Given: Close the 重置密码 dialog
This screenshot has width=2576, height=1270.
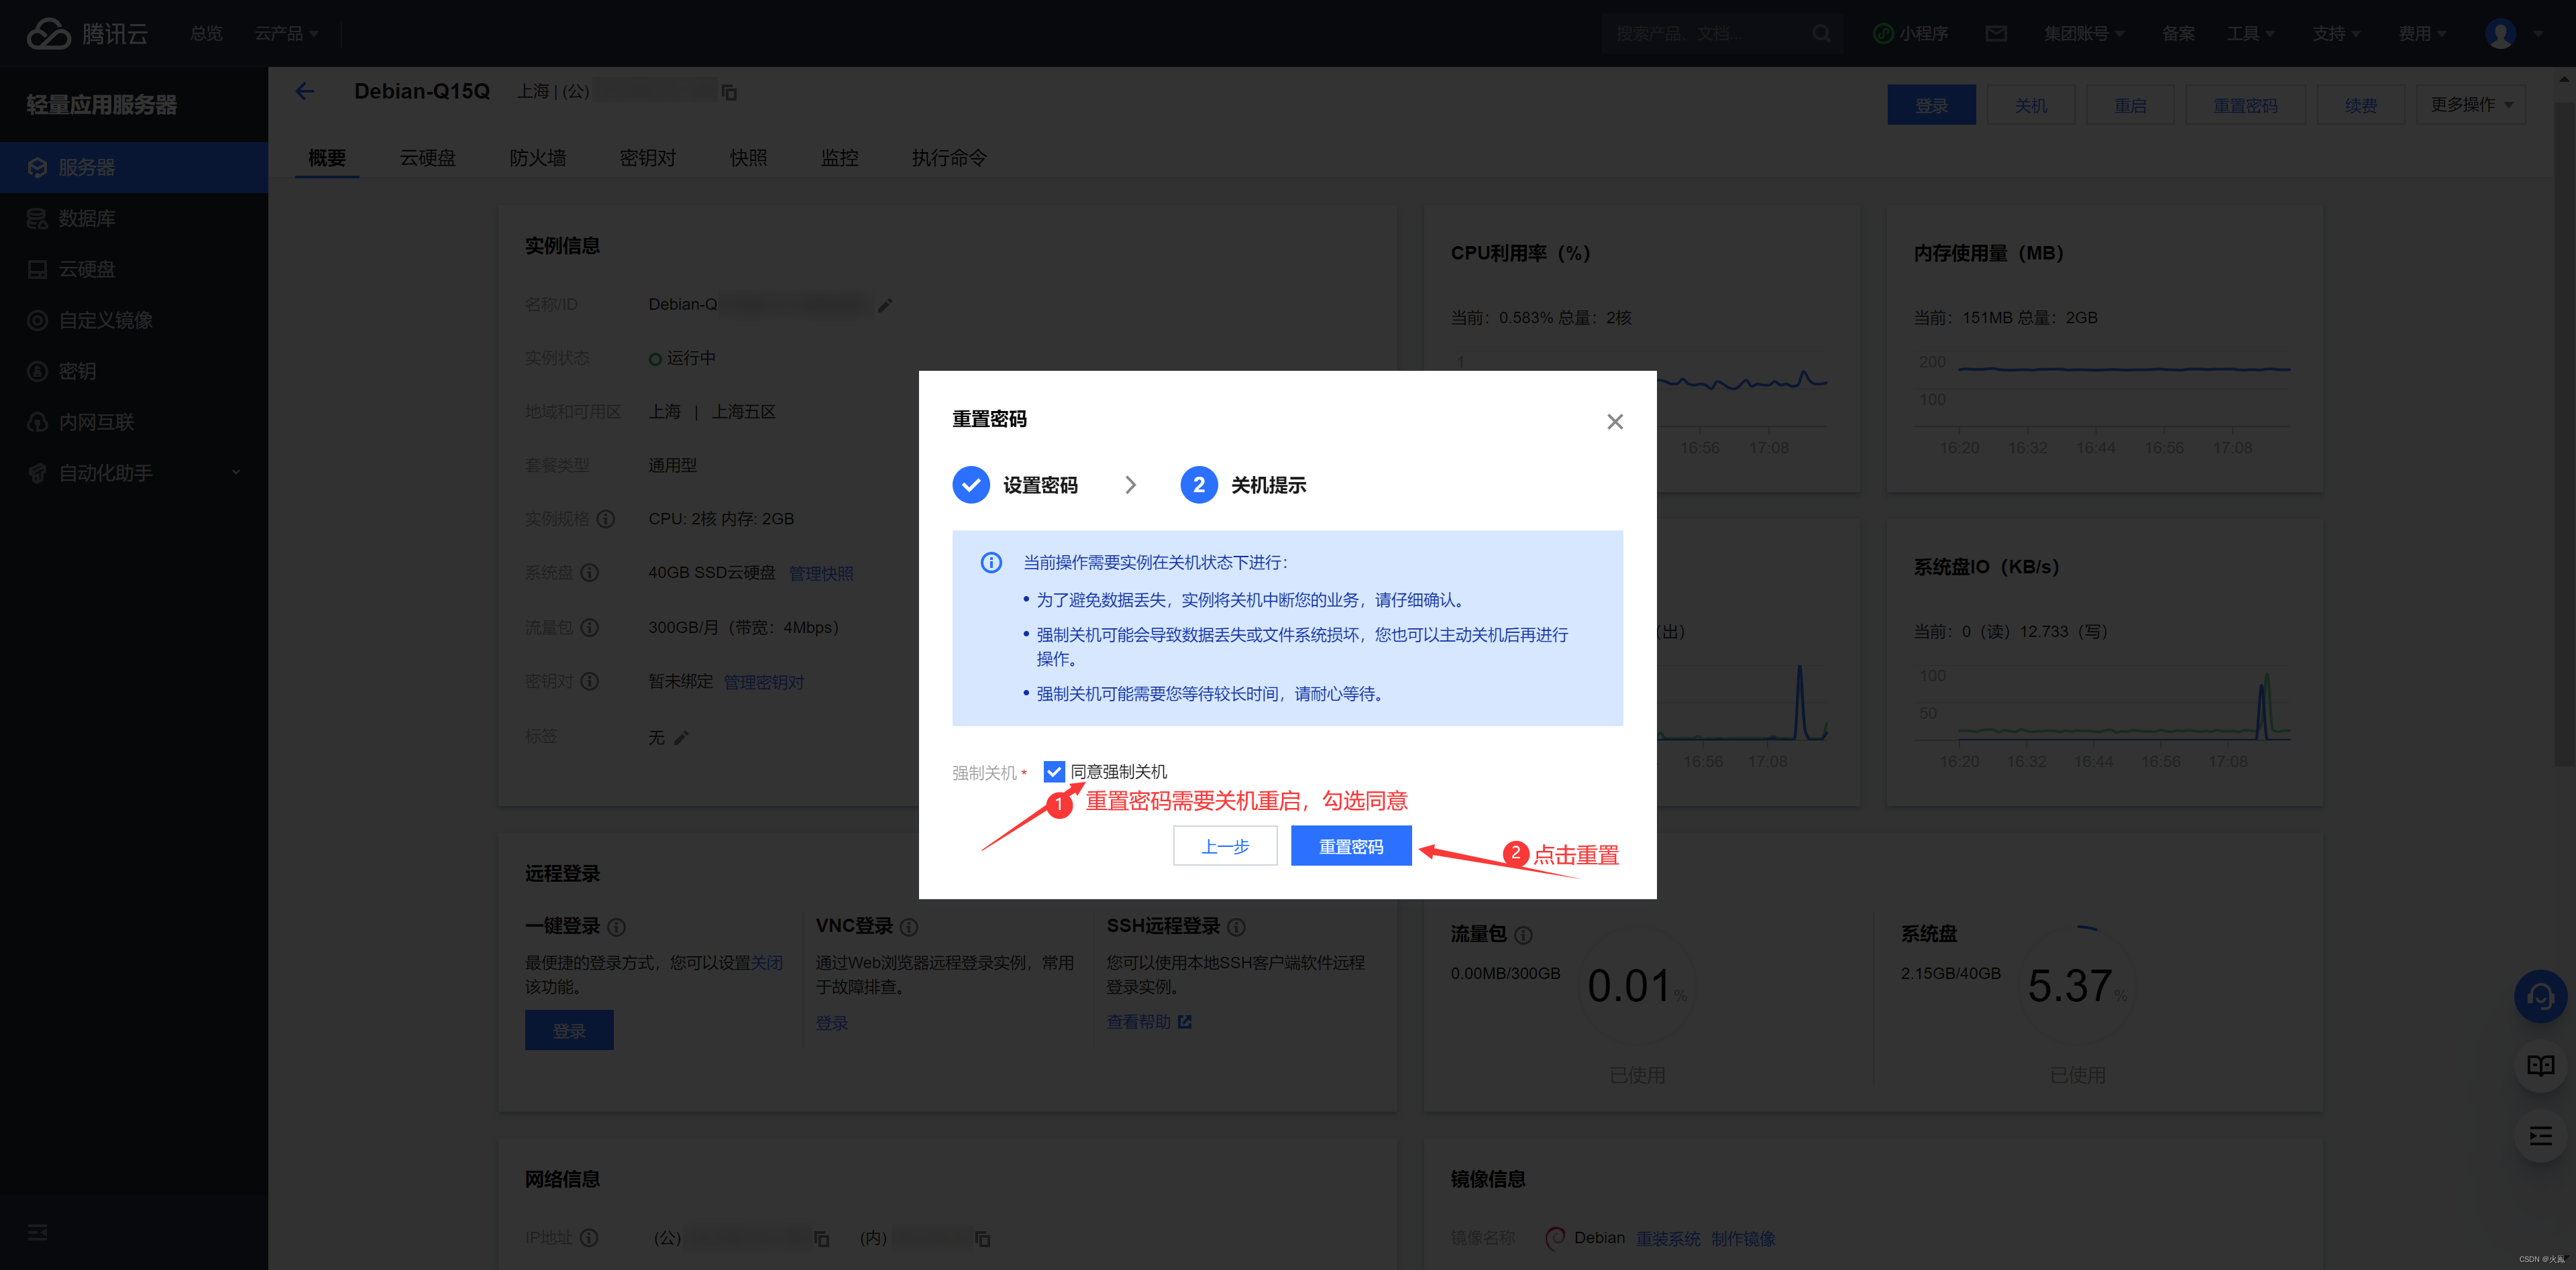Looking at the screenshot, I should point(1615,422).
